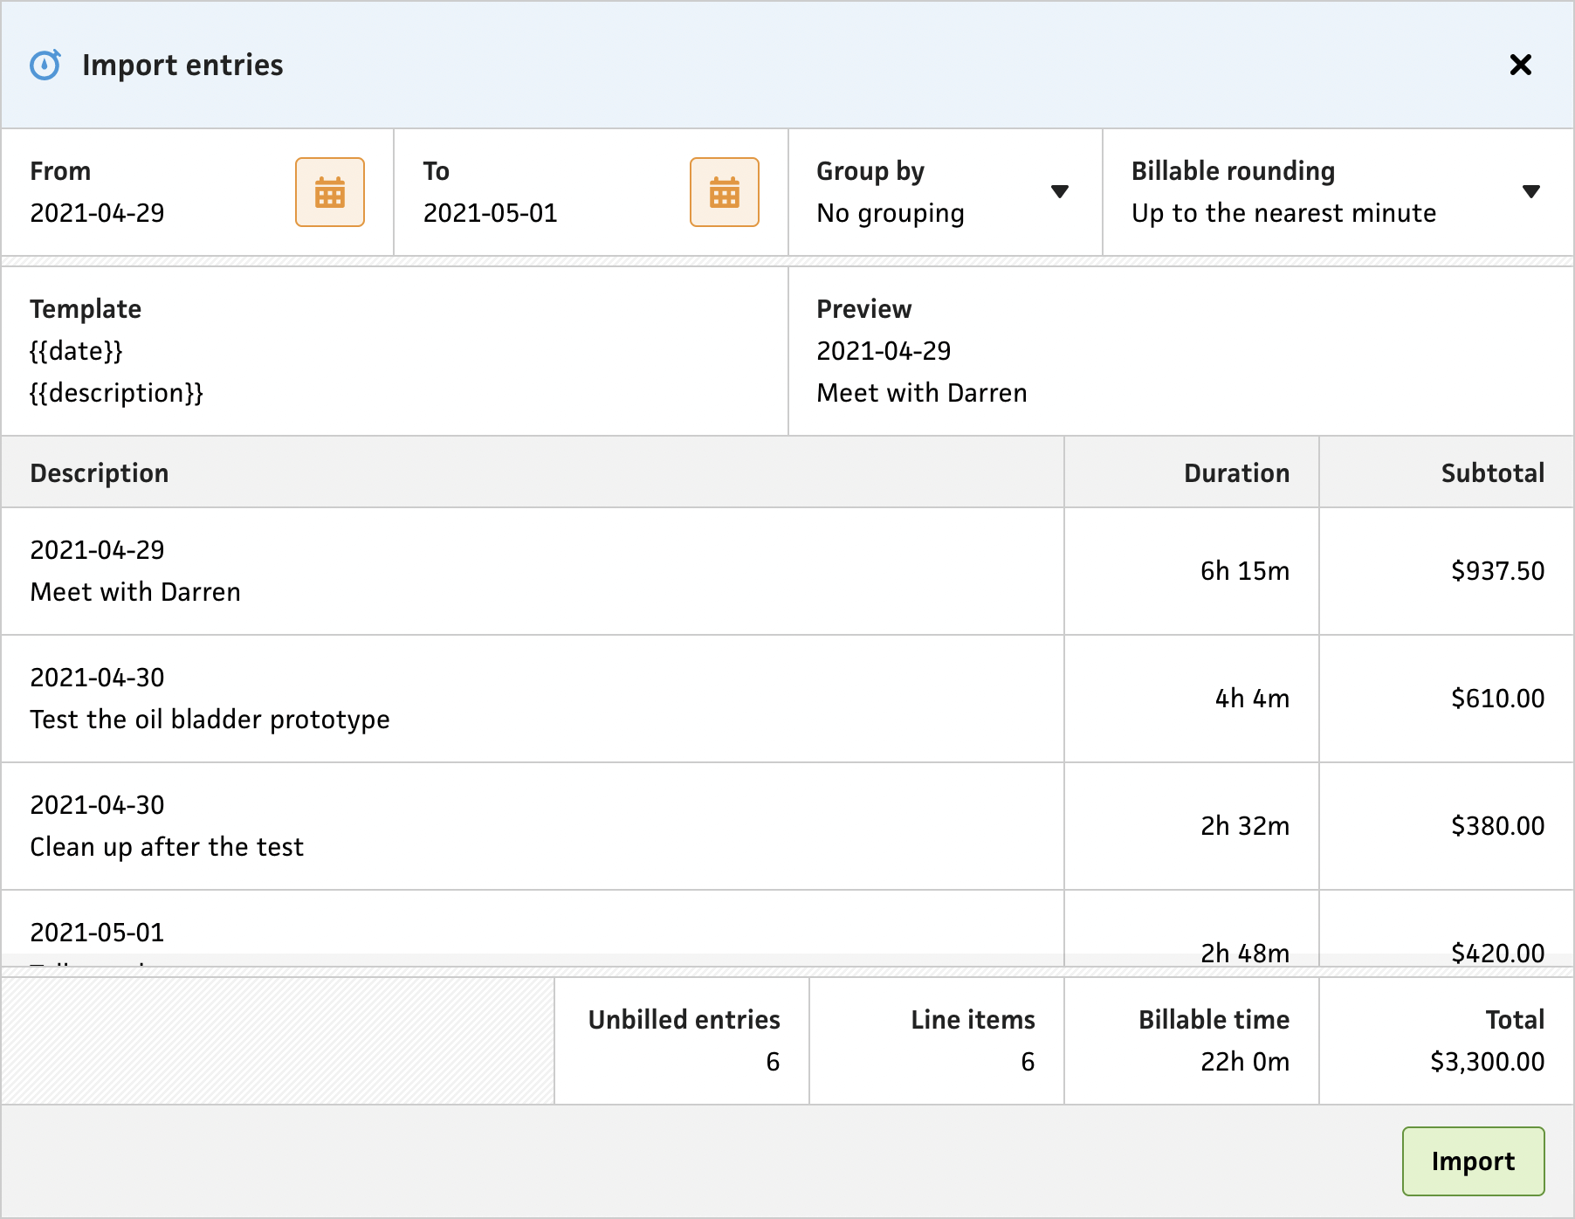Click the To date field value
The image size is (1575, 1219).
click(x=491, y=213)
